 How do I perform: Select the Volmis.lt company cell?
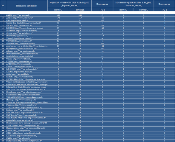click(27, 38)
